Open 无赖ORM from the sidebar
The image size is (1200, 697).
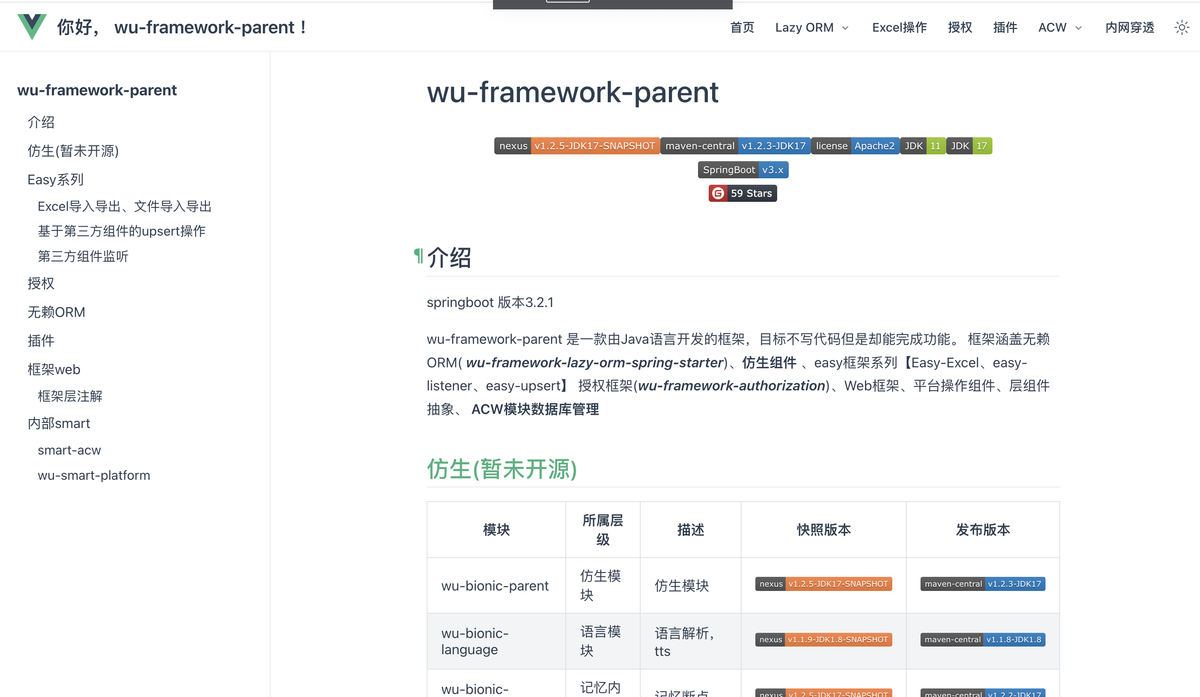(x=56, y=312)
